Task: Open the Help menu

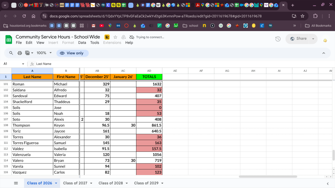Action: pos(129,43)
